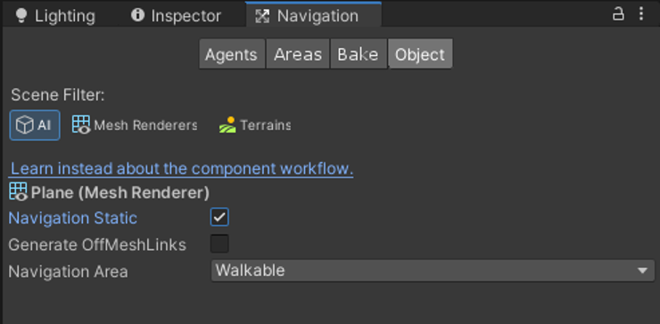Enable the Generate OffMeshLinks checkbox
Screen dimensions: 660x324
coord(219,244)
